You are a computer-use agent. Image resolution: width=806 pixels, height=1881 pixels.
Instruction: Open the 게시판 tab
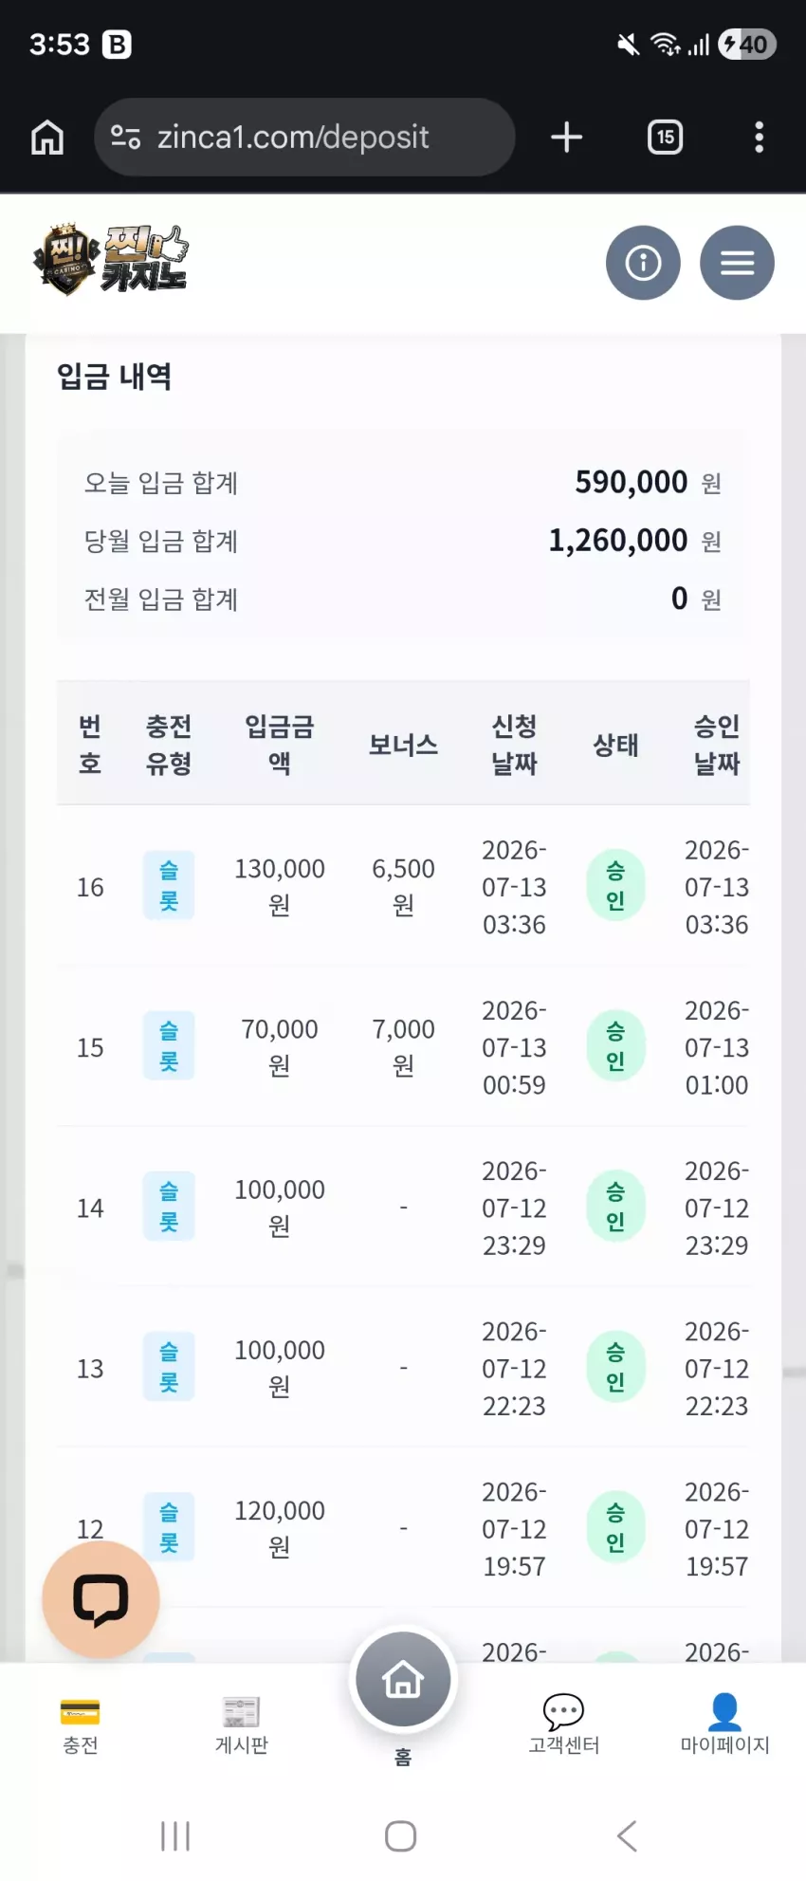242,1725
